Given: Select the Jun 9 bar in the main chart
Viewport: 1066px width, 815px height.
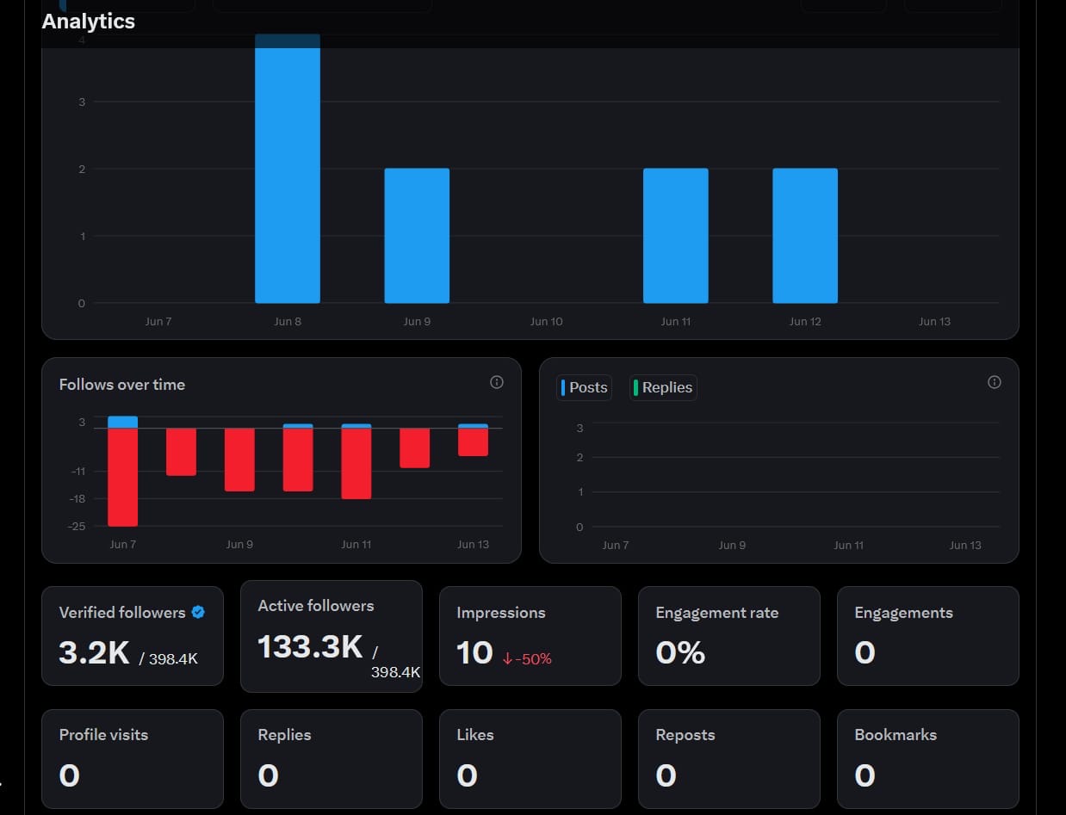Looking at the screenshot, I should click(x=417, y=236).
